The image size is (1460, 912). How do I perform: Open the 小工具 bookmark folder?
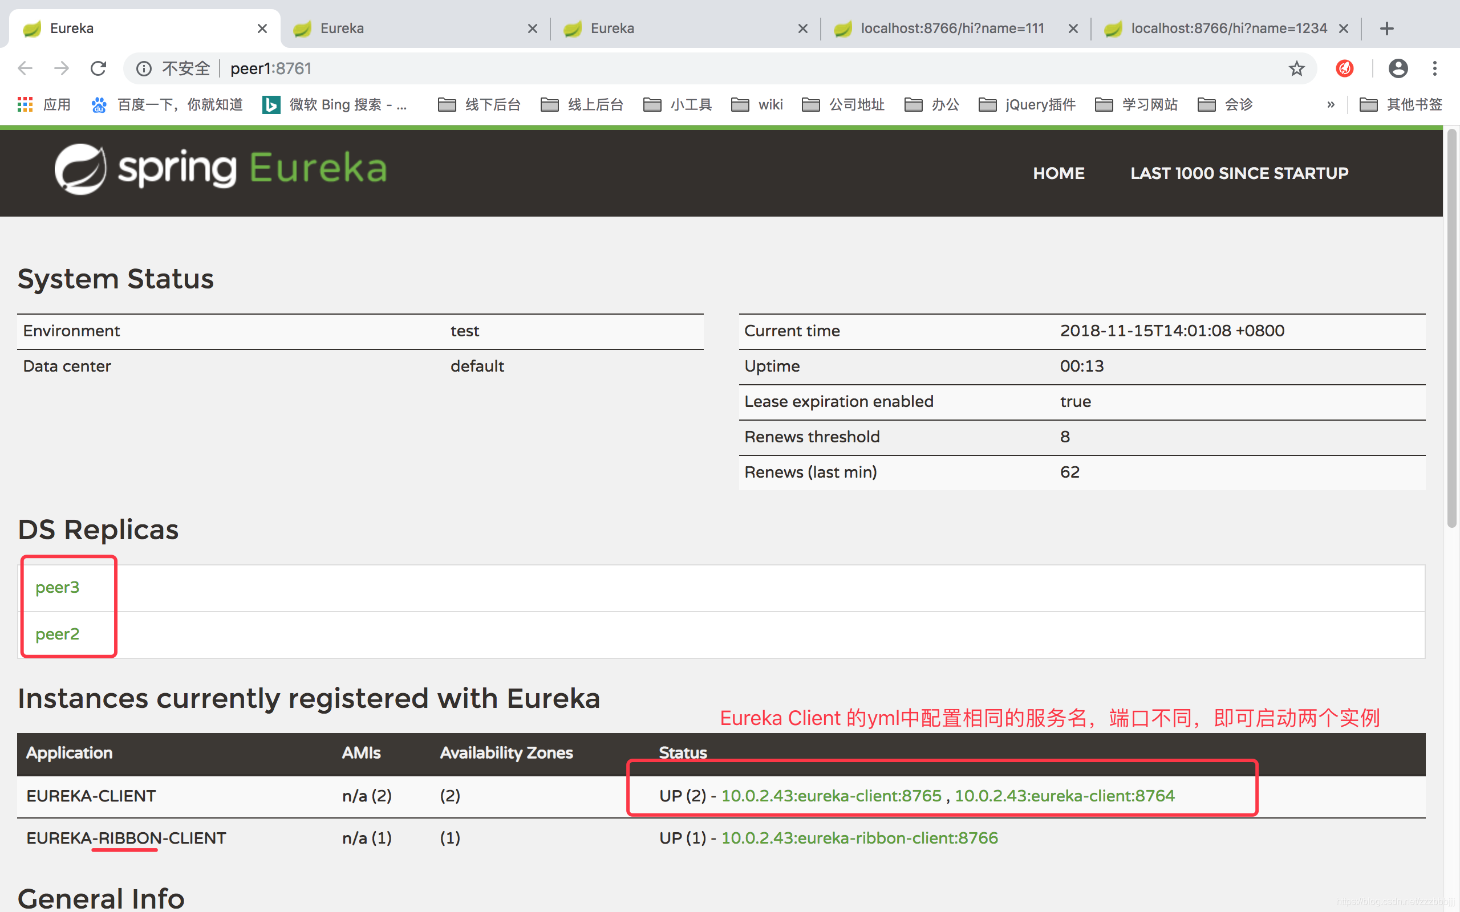(678, 105)
